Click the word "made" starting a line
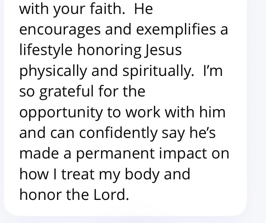This screenshot has height=223, width=266. click(39, 153)
